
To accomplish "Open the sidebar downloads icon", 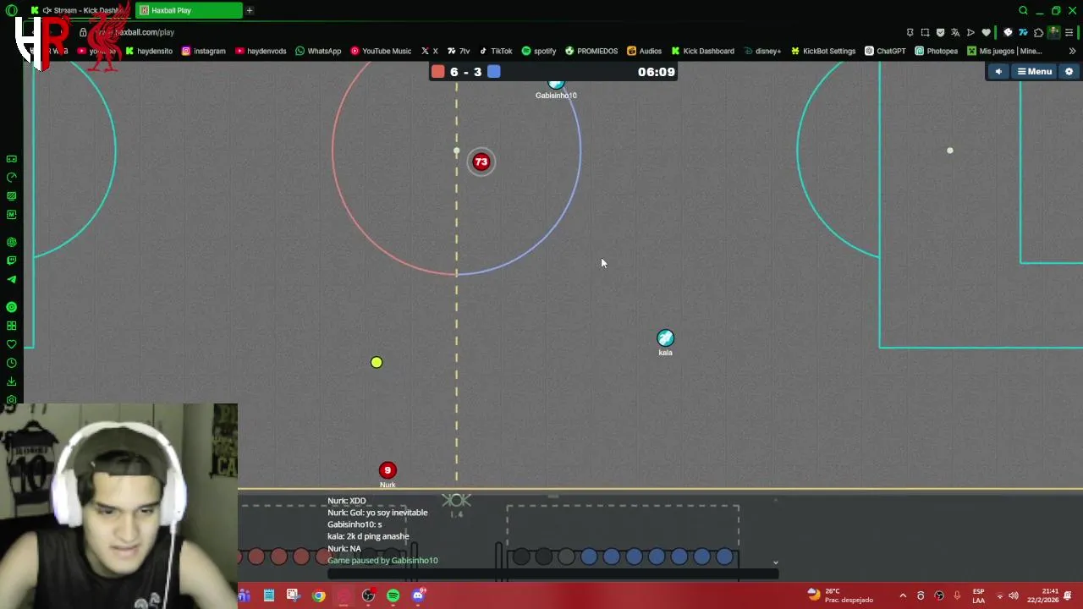I will 12,381.
